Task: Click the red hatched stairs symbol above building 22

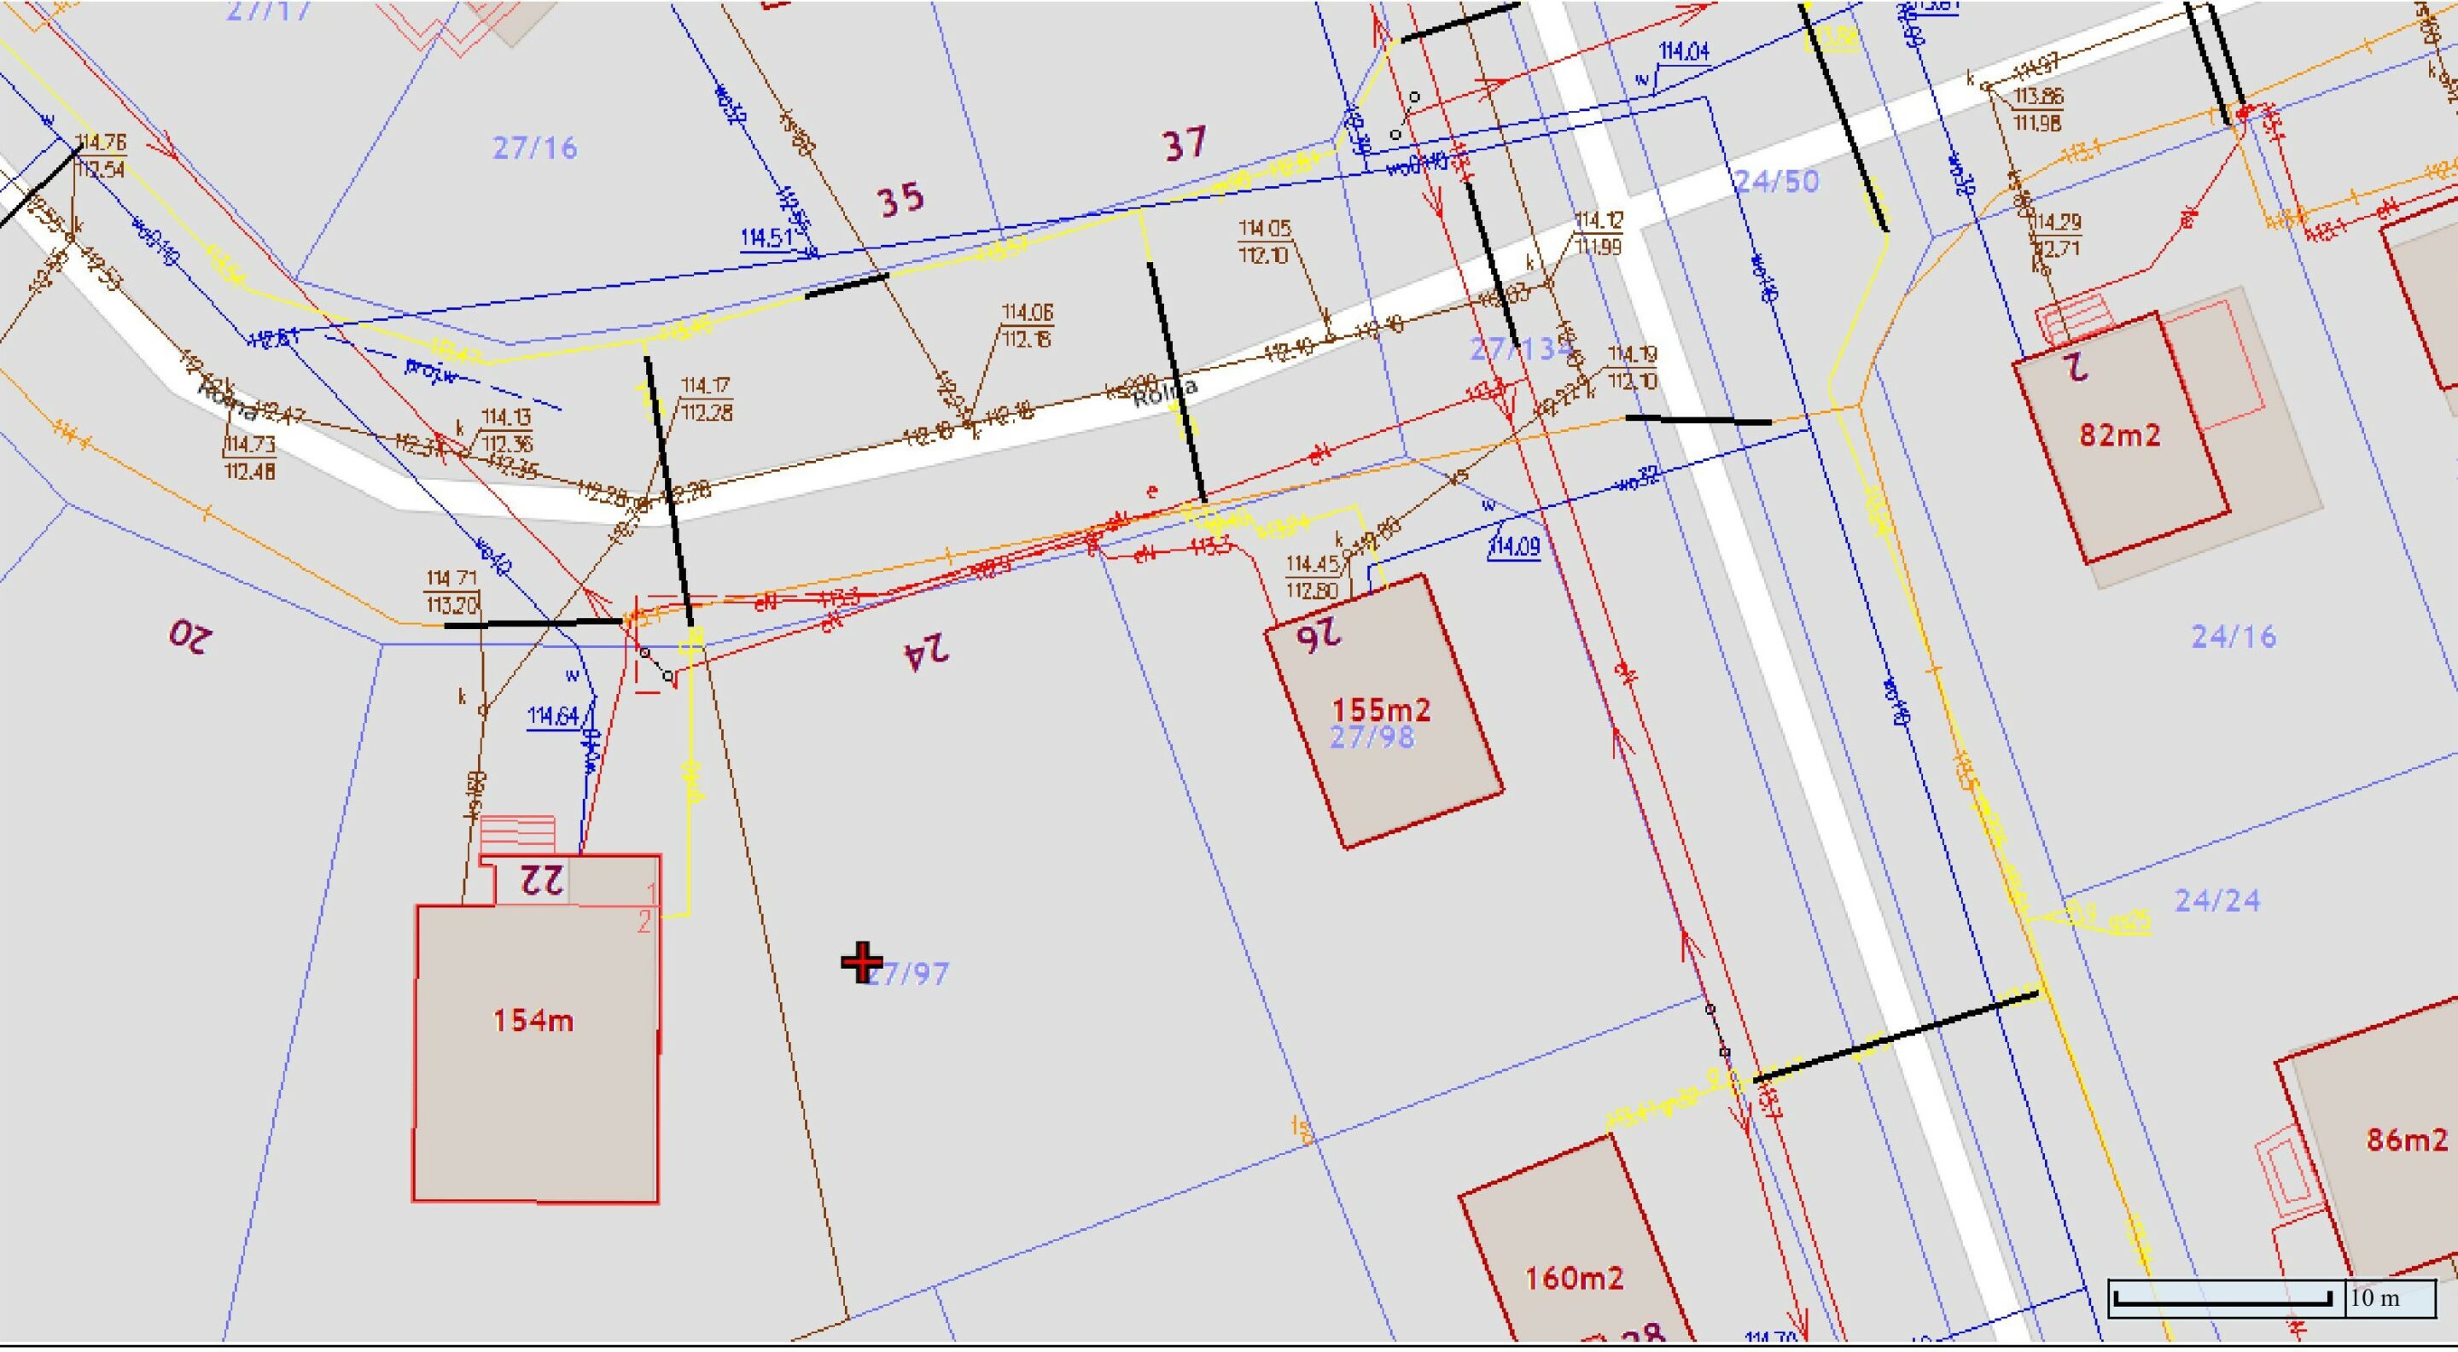Action: coord(517,836)
